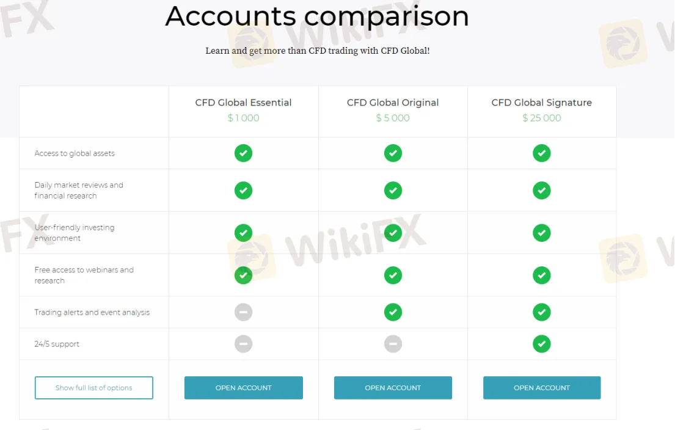
Task: Click Original's Trading alerts green checkmark
Action: 393,312
